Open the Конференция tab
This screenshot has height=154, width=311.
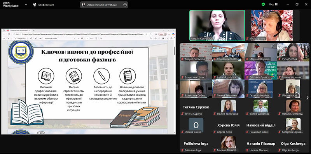click(x=44, y=5)
